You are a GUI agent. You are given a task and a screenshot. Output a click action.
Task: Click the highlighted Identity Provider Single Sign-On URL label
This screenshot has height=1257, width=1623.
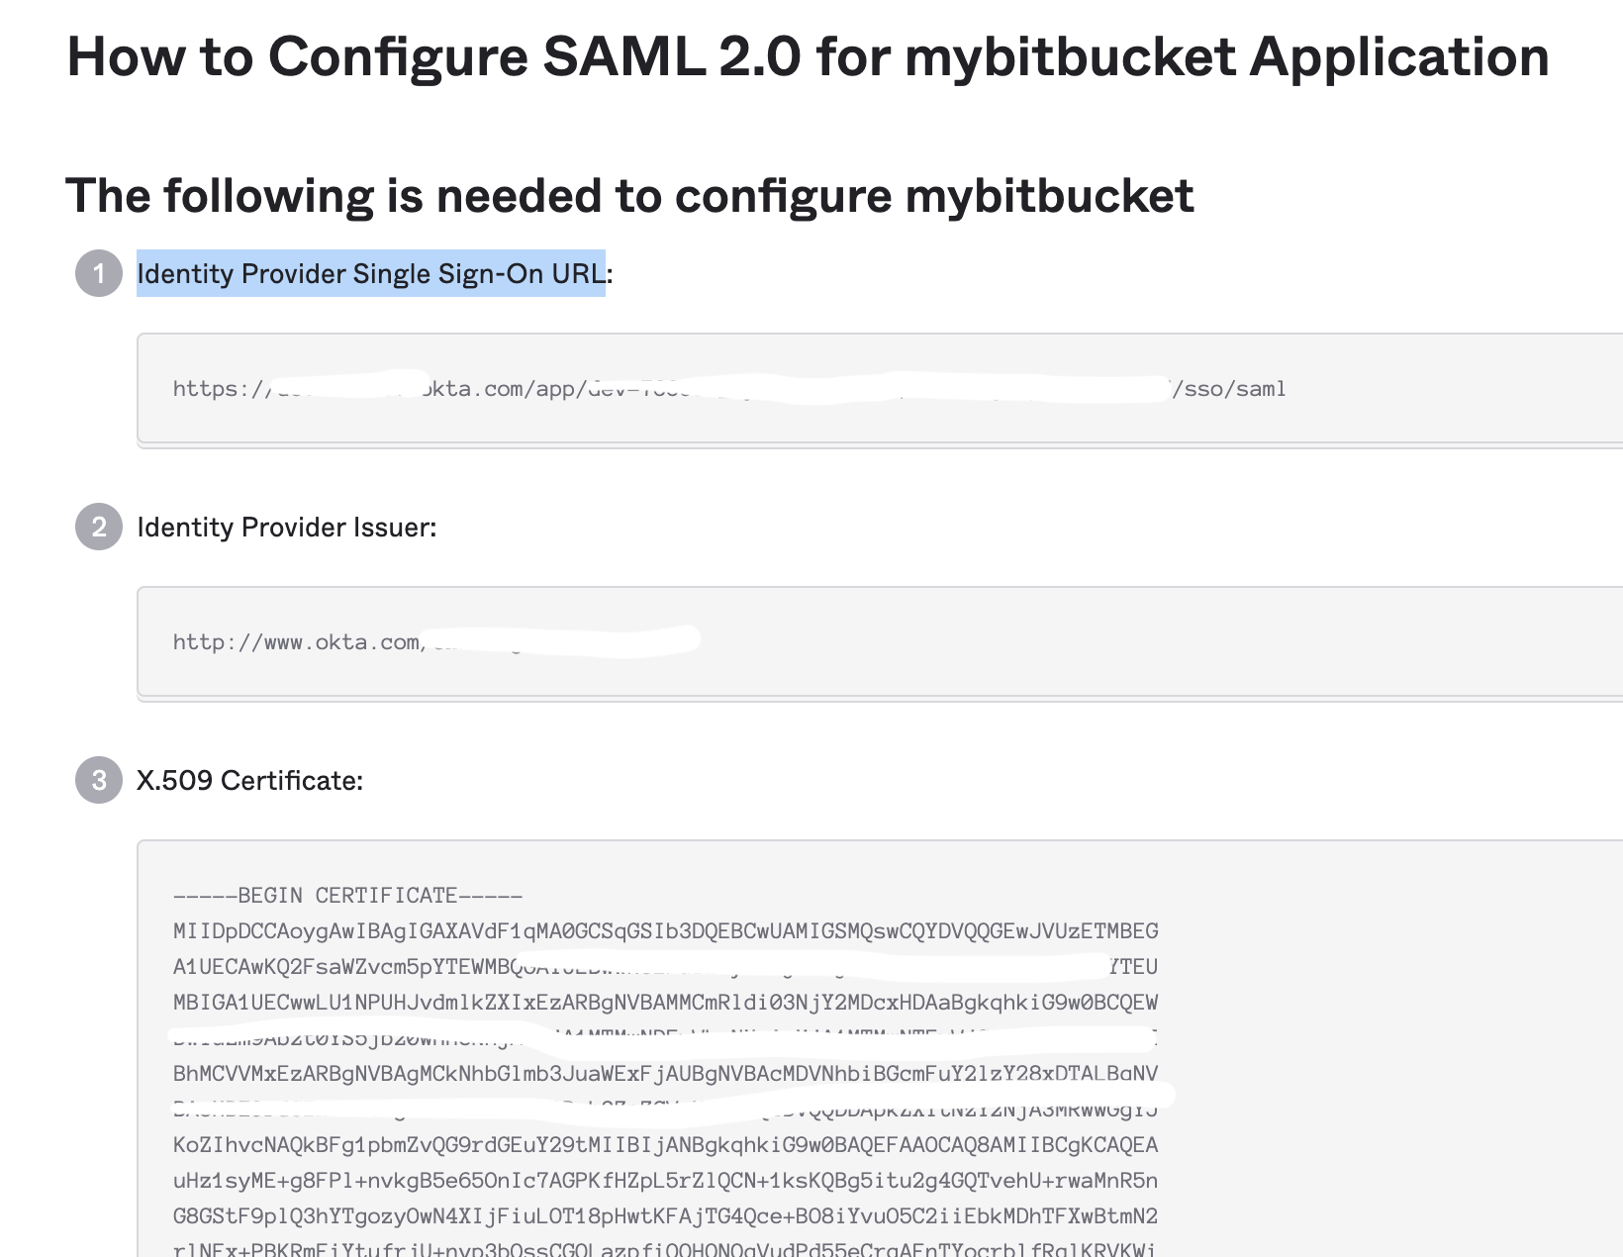pos(371,273)
